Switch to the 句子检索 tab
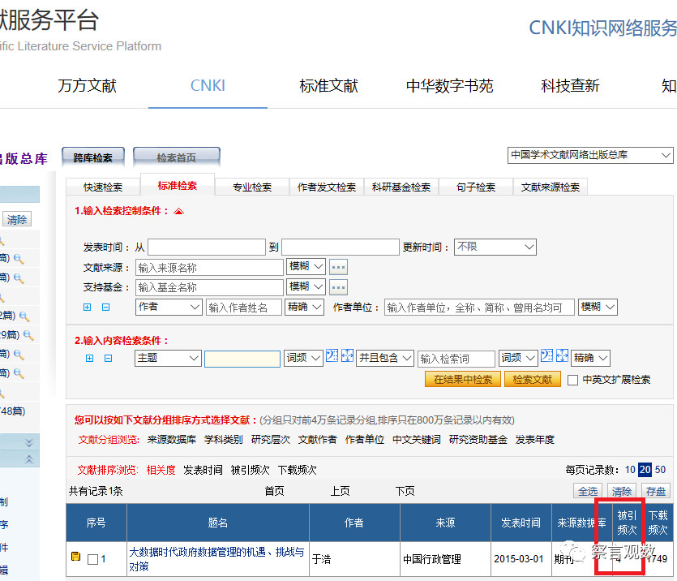 click(x=476, y=187)
